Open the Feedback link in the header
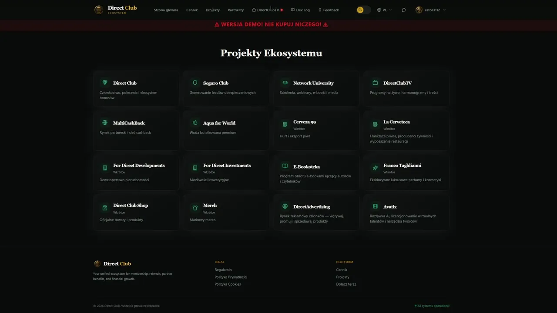Viewport: 557px width, 313px height. tap(329, 10)
